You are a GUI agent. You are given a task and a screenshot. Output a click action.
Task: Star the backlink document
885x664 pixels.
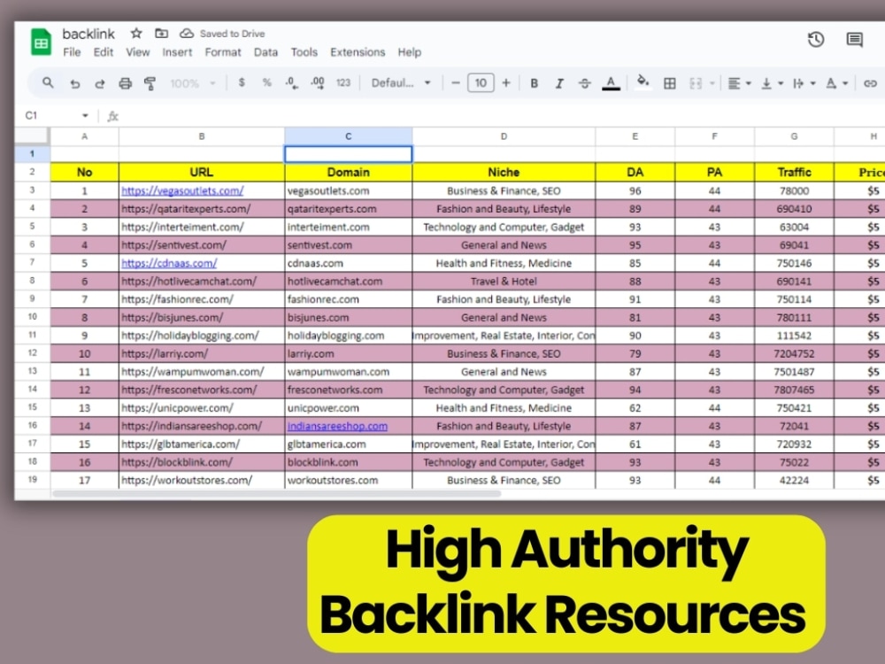pos(136,34)
